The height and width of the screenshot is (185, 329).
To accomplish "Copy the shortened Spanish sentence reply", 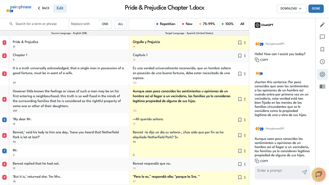I will 261,161.
